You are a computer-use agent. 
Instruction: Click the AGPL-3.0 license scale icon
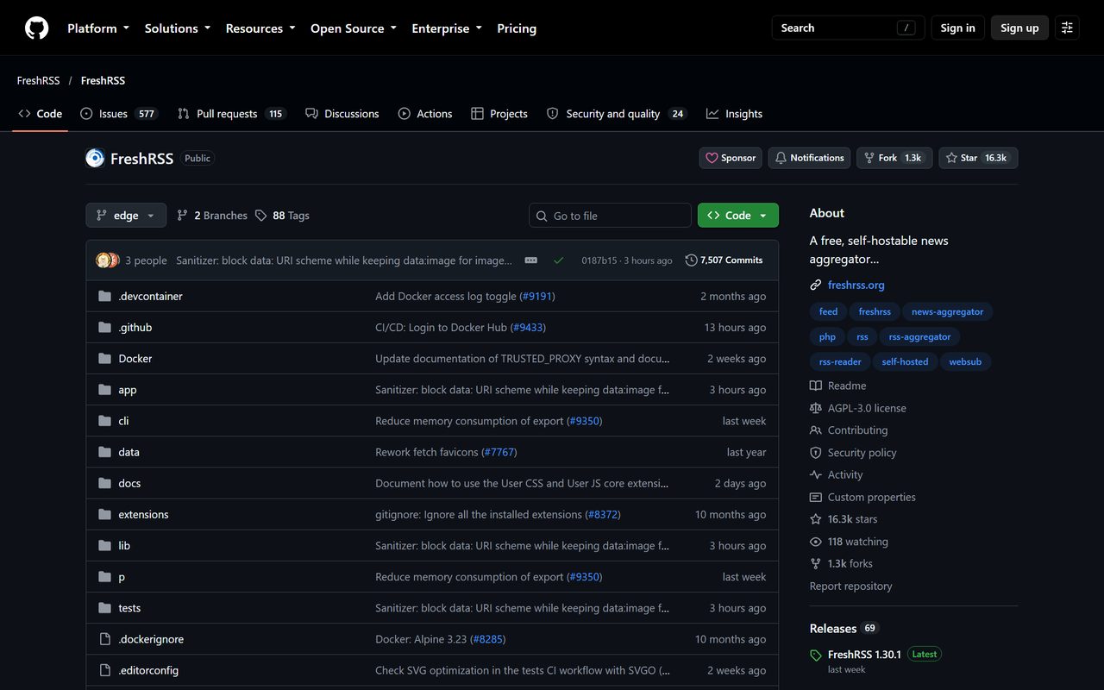pyautogui.click(x=816, y=408)
